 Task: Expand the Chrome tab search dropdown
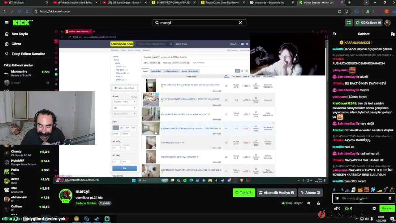click(x=366, y=2)
